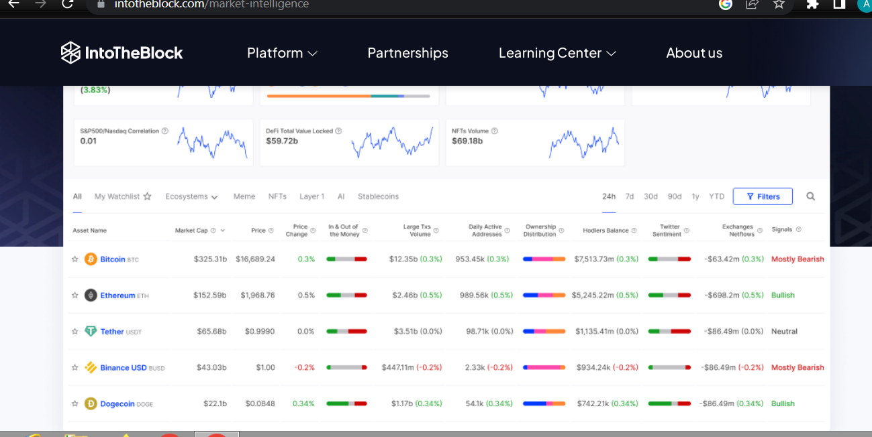Viewport: 872px width, 437px height.
Task: Click info icon beside S&P500/Nasdaq Correlation
Action: coord(165,131)
